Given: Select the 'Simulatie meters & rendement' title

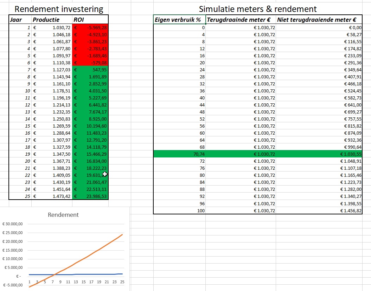Looking at the screenshot, I should (x=257, y=9).
